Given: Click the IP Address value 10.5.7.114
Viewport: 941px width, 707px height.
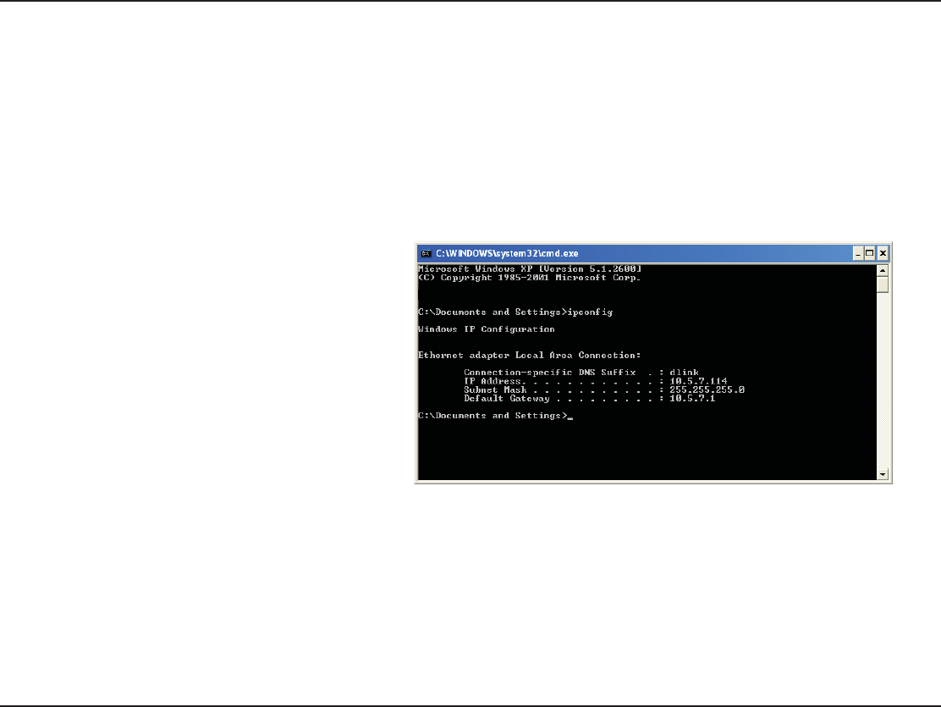Looking at the screenshot, I should click(x=698, y=381).
